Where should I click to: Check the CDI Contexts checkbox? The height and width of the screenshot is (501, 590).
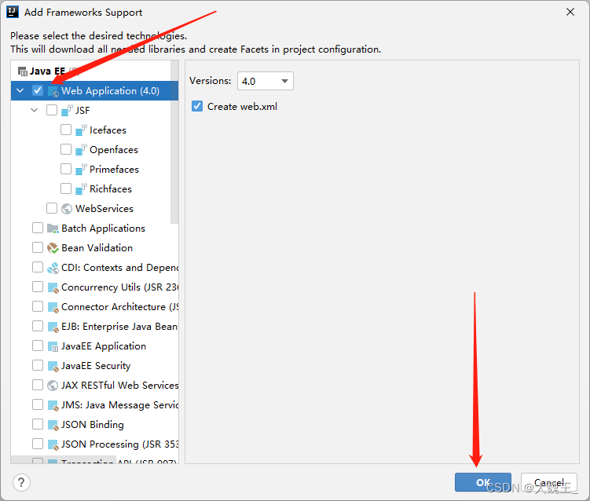point(38,267)
